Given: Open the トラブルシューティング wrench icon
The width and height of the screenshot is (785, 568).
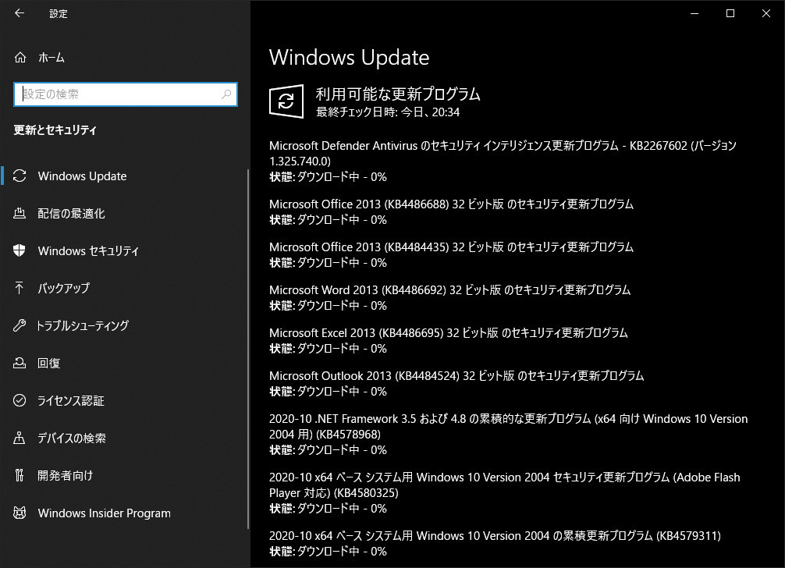Looking at the screenshot, I should click(x=20, y=325).
